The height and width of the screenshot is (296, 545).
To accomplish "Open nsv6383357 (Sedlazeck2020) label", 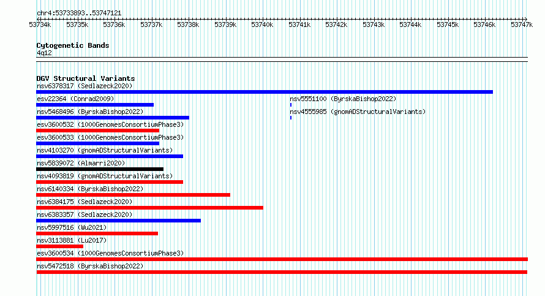I will tap(85, 214).
